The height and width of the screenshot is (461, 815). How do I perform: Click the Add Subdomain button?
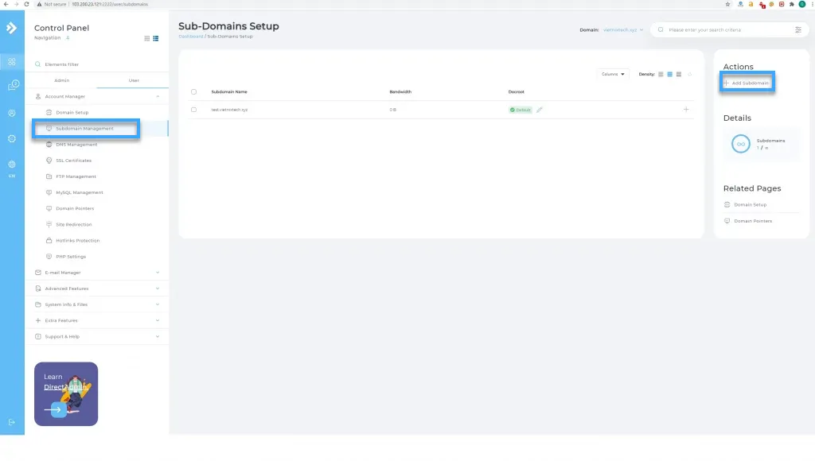click(x=747, y=81)
